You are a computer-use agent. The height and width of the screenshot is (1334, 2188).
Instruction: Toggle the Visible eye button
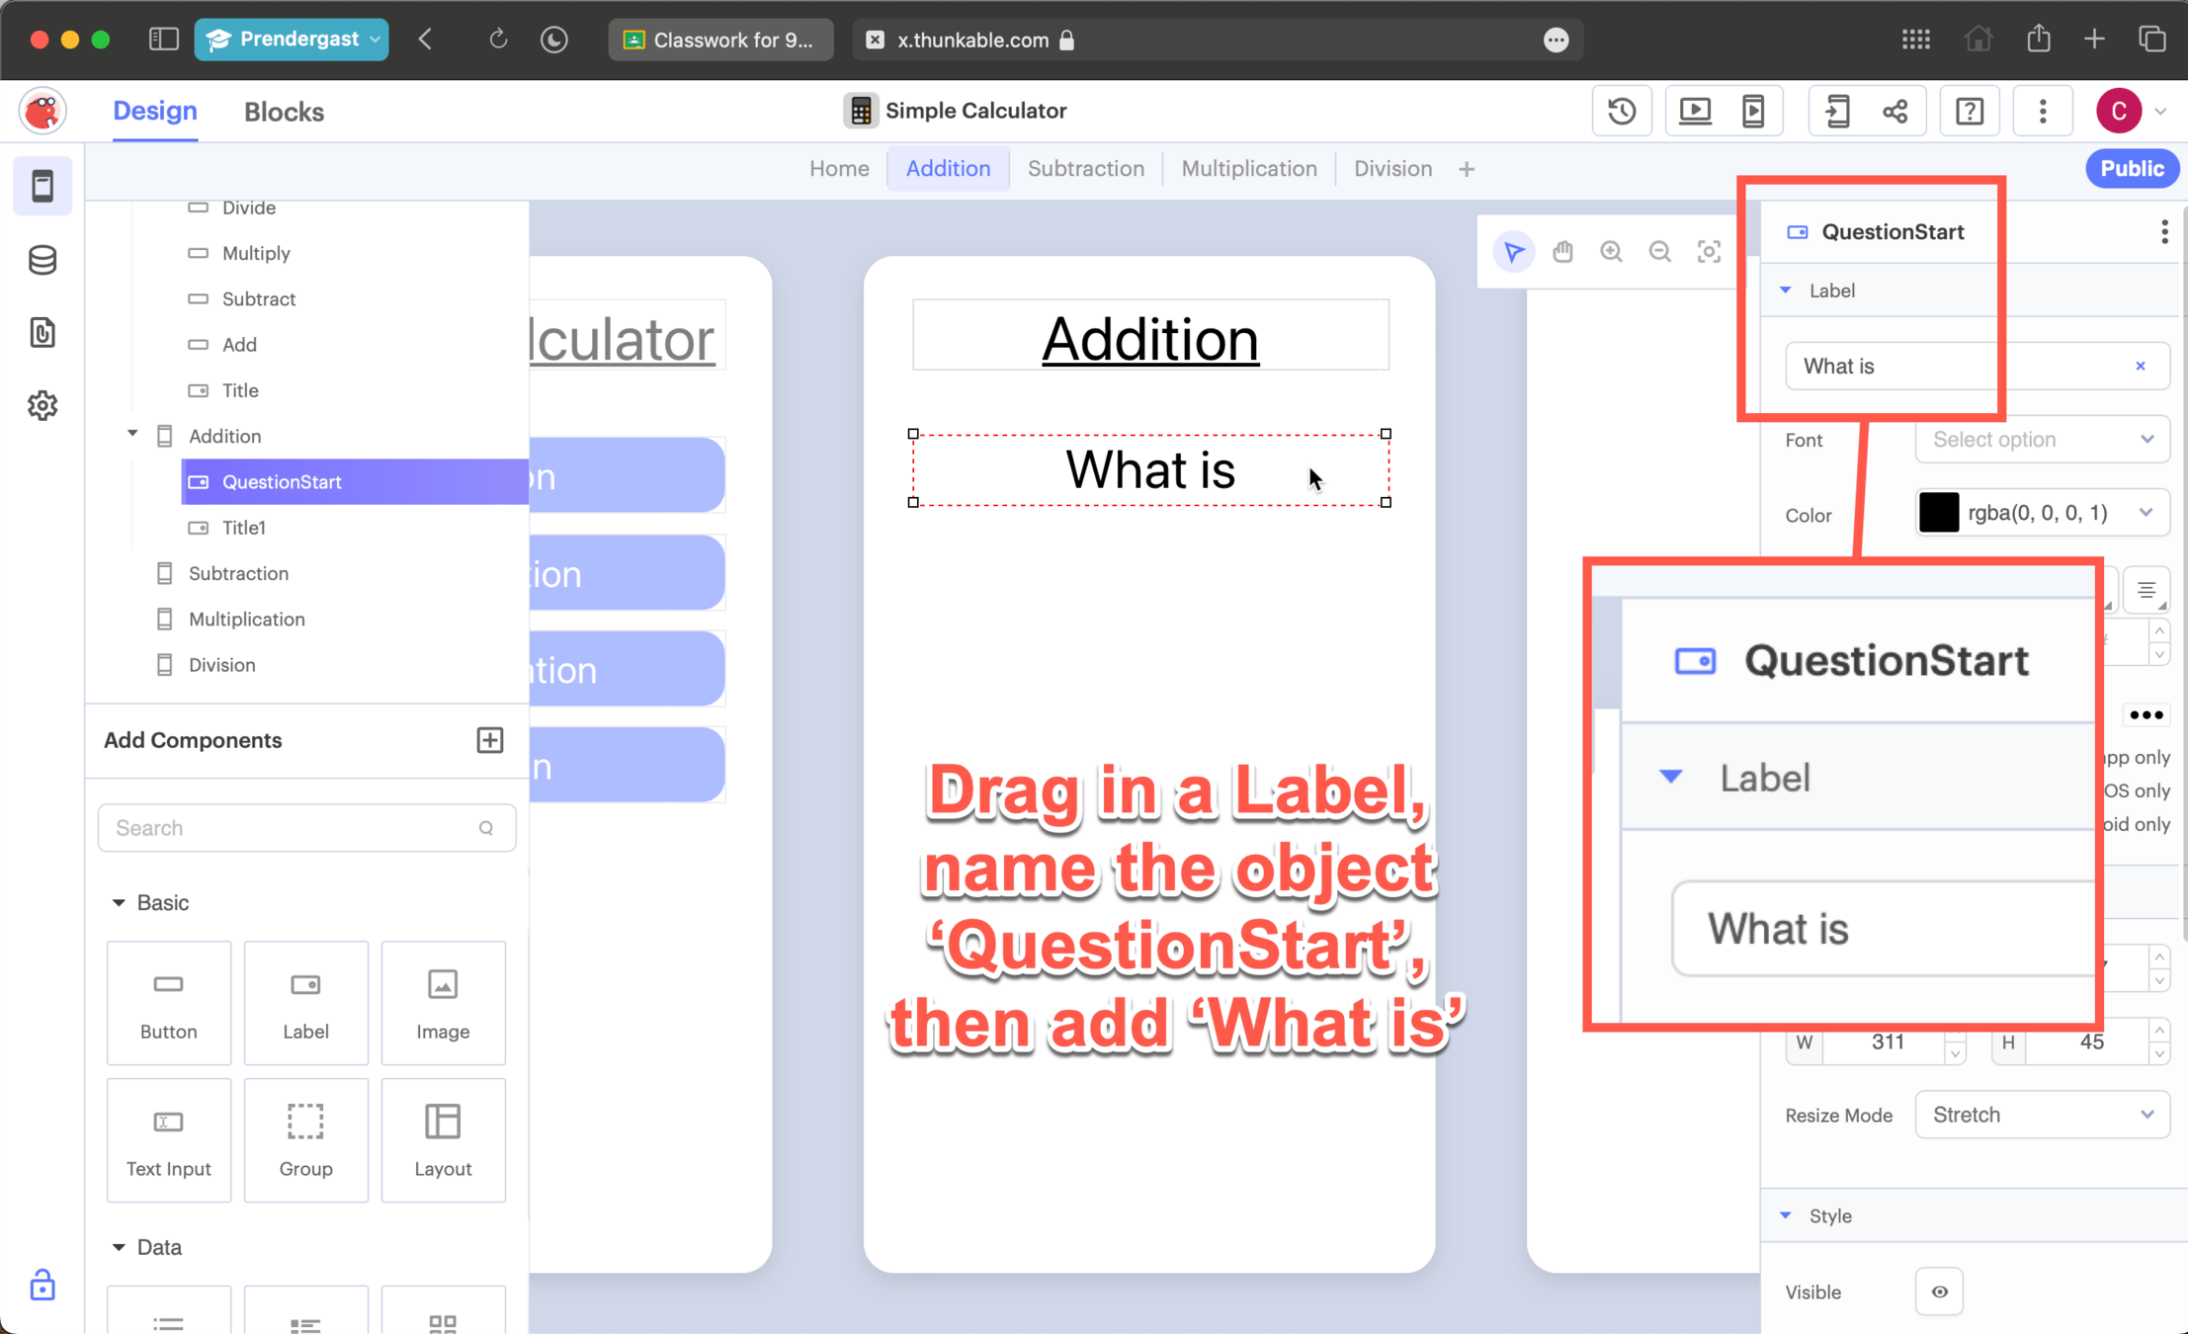click(1939, 1292)
